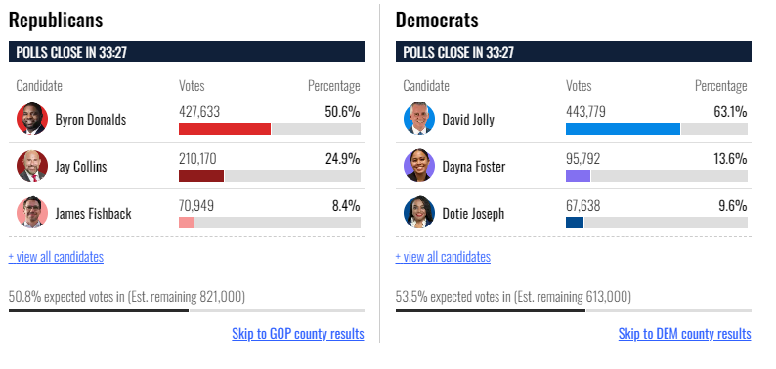
Task: Expand Democrats list via view all candidates
Action: tap(443, 256)
